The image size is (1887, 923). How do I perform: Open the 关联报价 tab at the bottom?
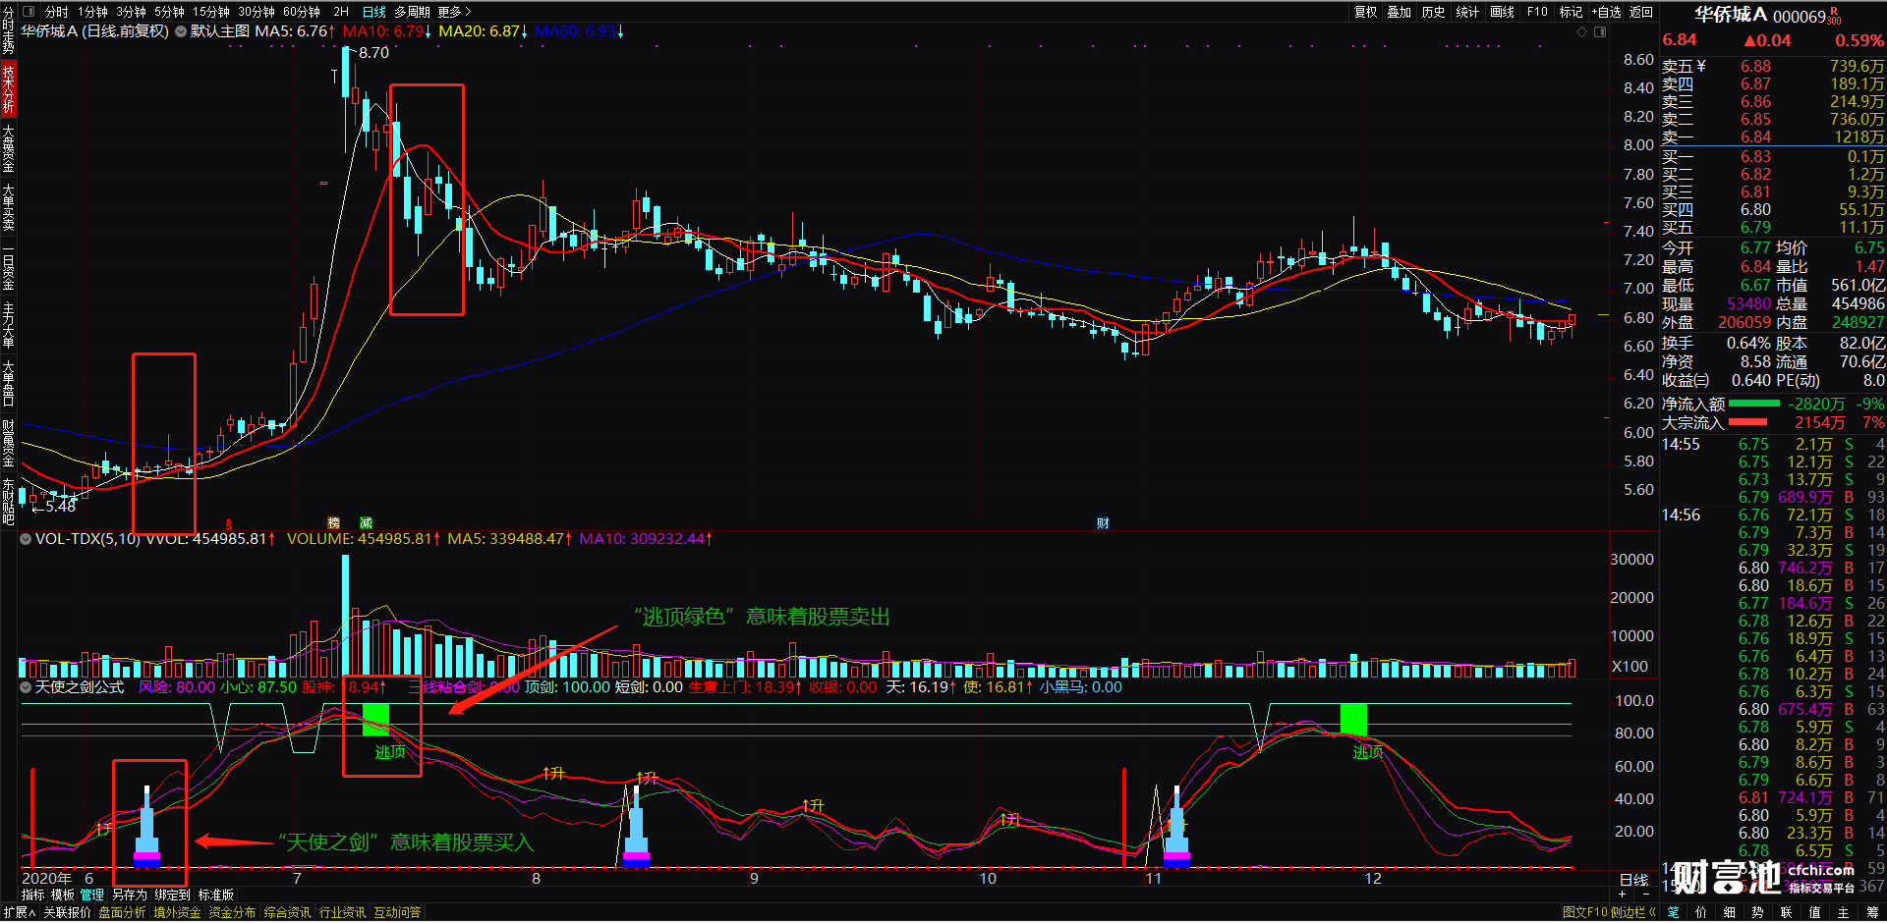[67, 912]
